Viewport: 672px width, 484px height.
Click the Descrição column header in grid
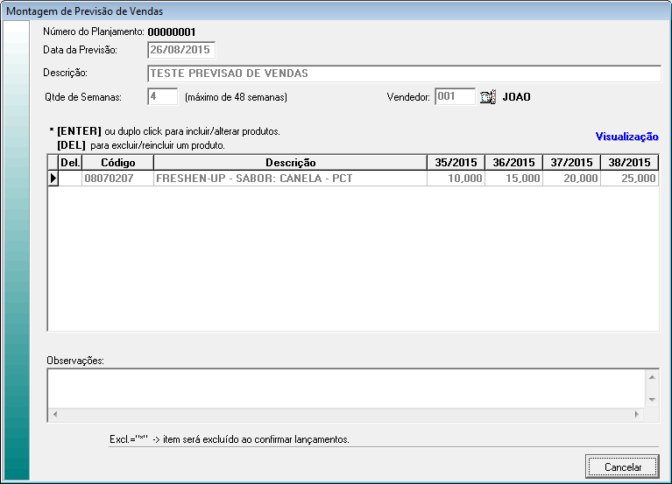point(290,163)
